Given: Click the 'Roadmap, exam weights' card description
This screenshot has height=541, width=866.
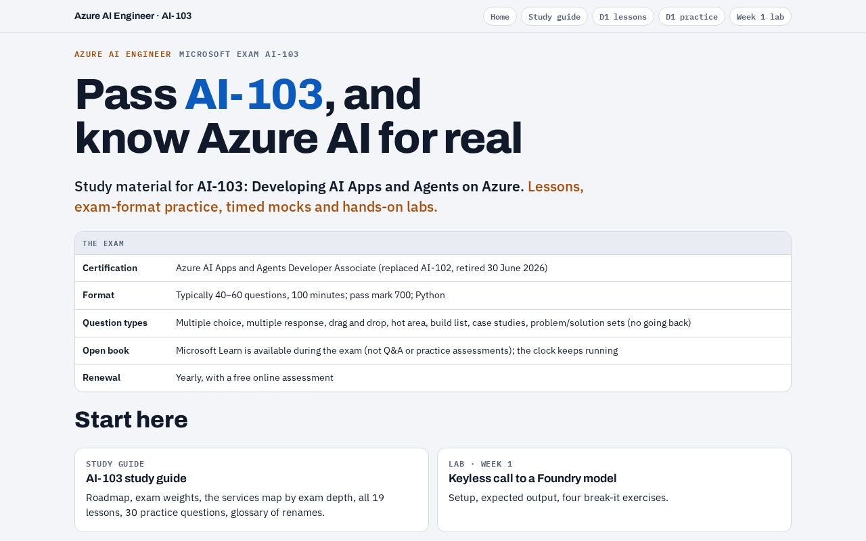Looking at the screenshot, I should tap(235, 505).
